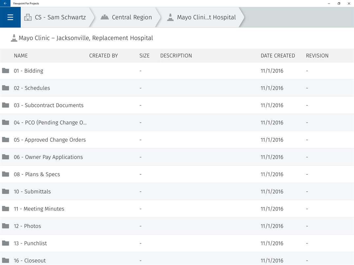Open the 01 - Bidding folder
The height and width of the screenshot is (265, 354).
pos(29,71)
